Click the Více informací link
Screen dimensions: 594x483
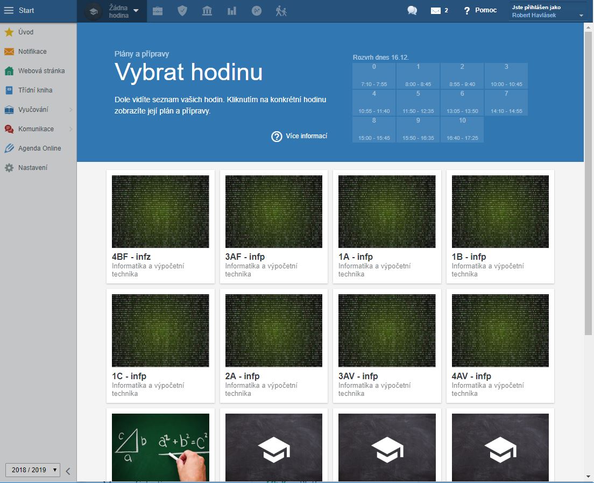pos(300,136)
